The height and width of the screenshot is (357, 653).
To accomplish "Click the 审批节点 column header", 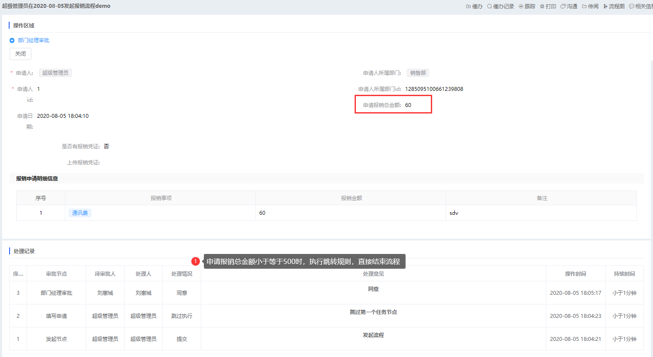I will click(56, 274).
